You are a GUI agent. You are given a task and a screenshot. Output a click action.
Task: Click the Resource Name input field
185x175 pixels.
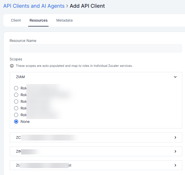coord(96,48)
